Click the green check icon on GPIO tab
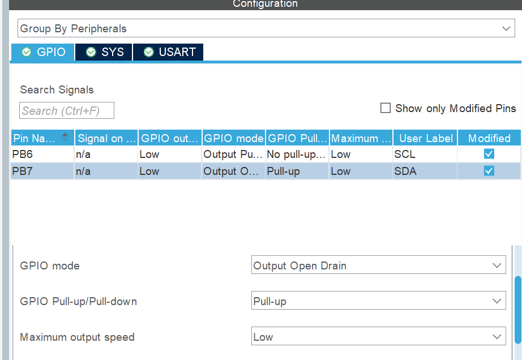The width and height of the screenshot is (522, 360). 26,52
